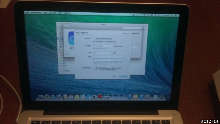The height and width of the screenshot is (124, 220).
Task: Open App Store icon in Dock
Action: (141, 97)
